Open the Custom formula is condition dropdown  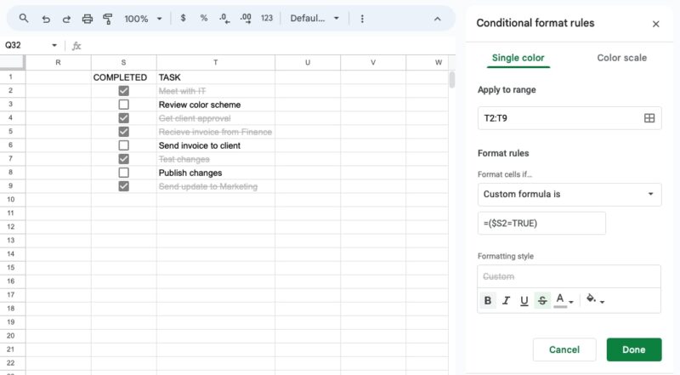click(569, 194)
